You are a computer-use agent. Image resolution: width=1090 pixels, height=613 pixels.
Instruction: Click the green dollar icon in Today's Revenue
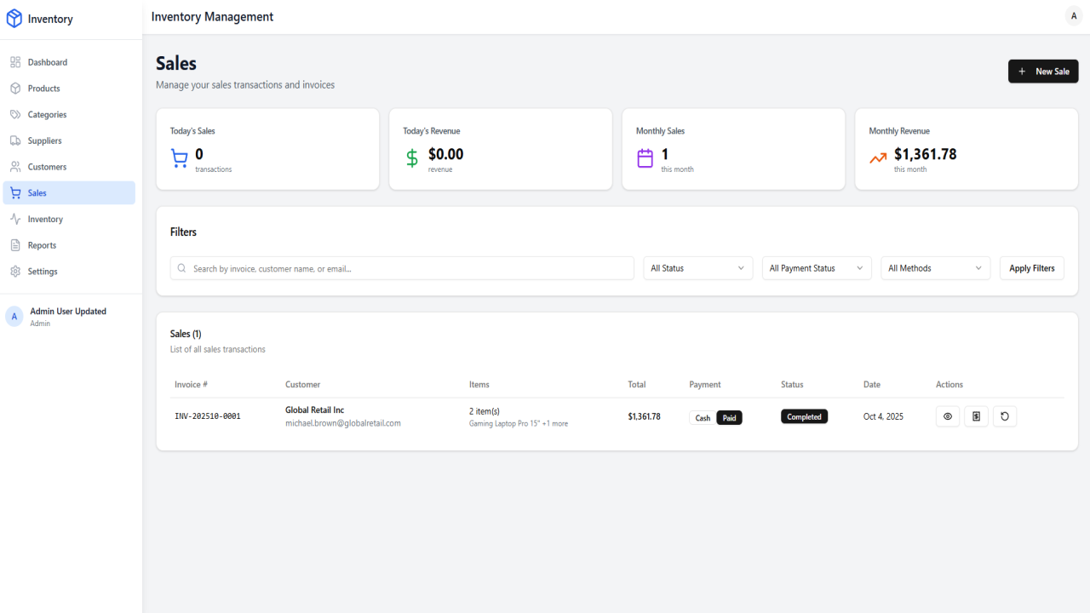coord(412,158)
